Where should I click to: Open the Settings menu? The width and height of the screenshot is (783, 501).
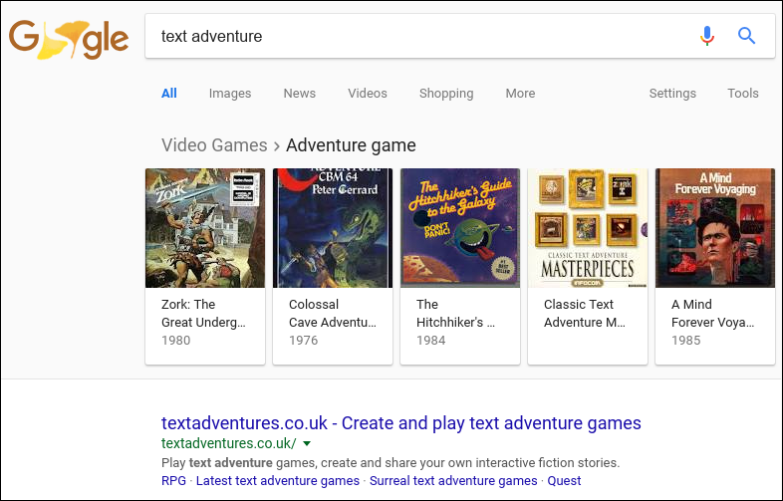coord(672,94)
